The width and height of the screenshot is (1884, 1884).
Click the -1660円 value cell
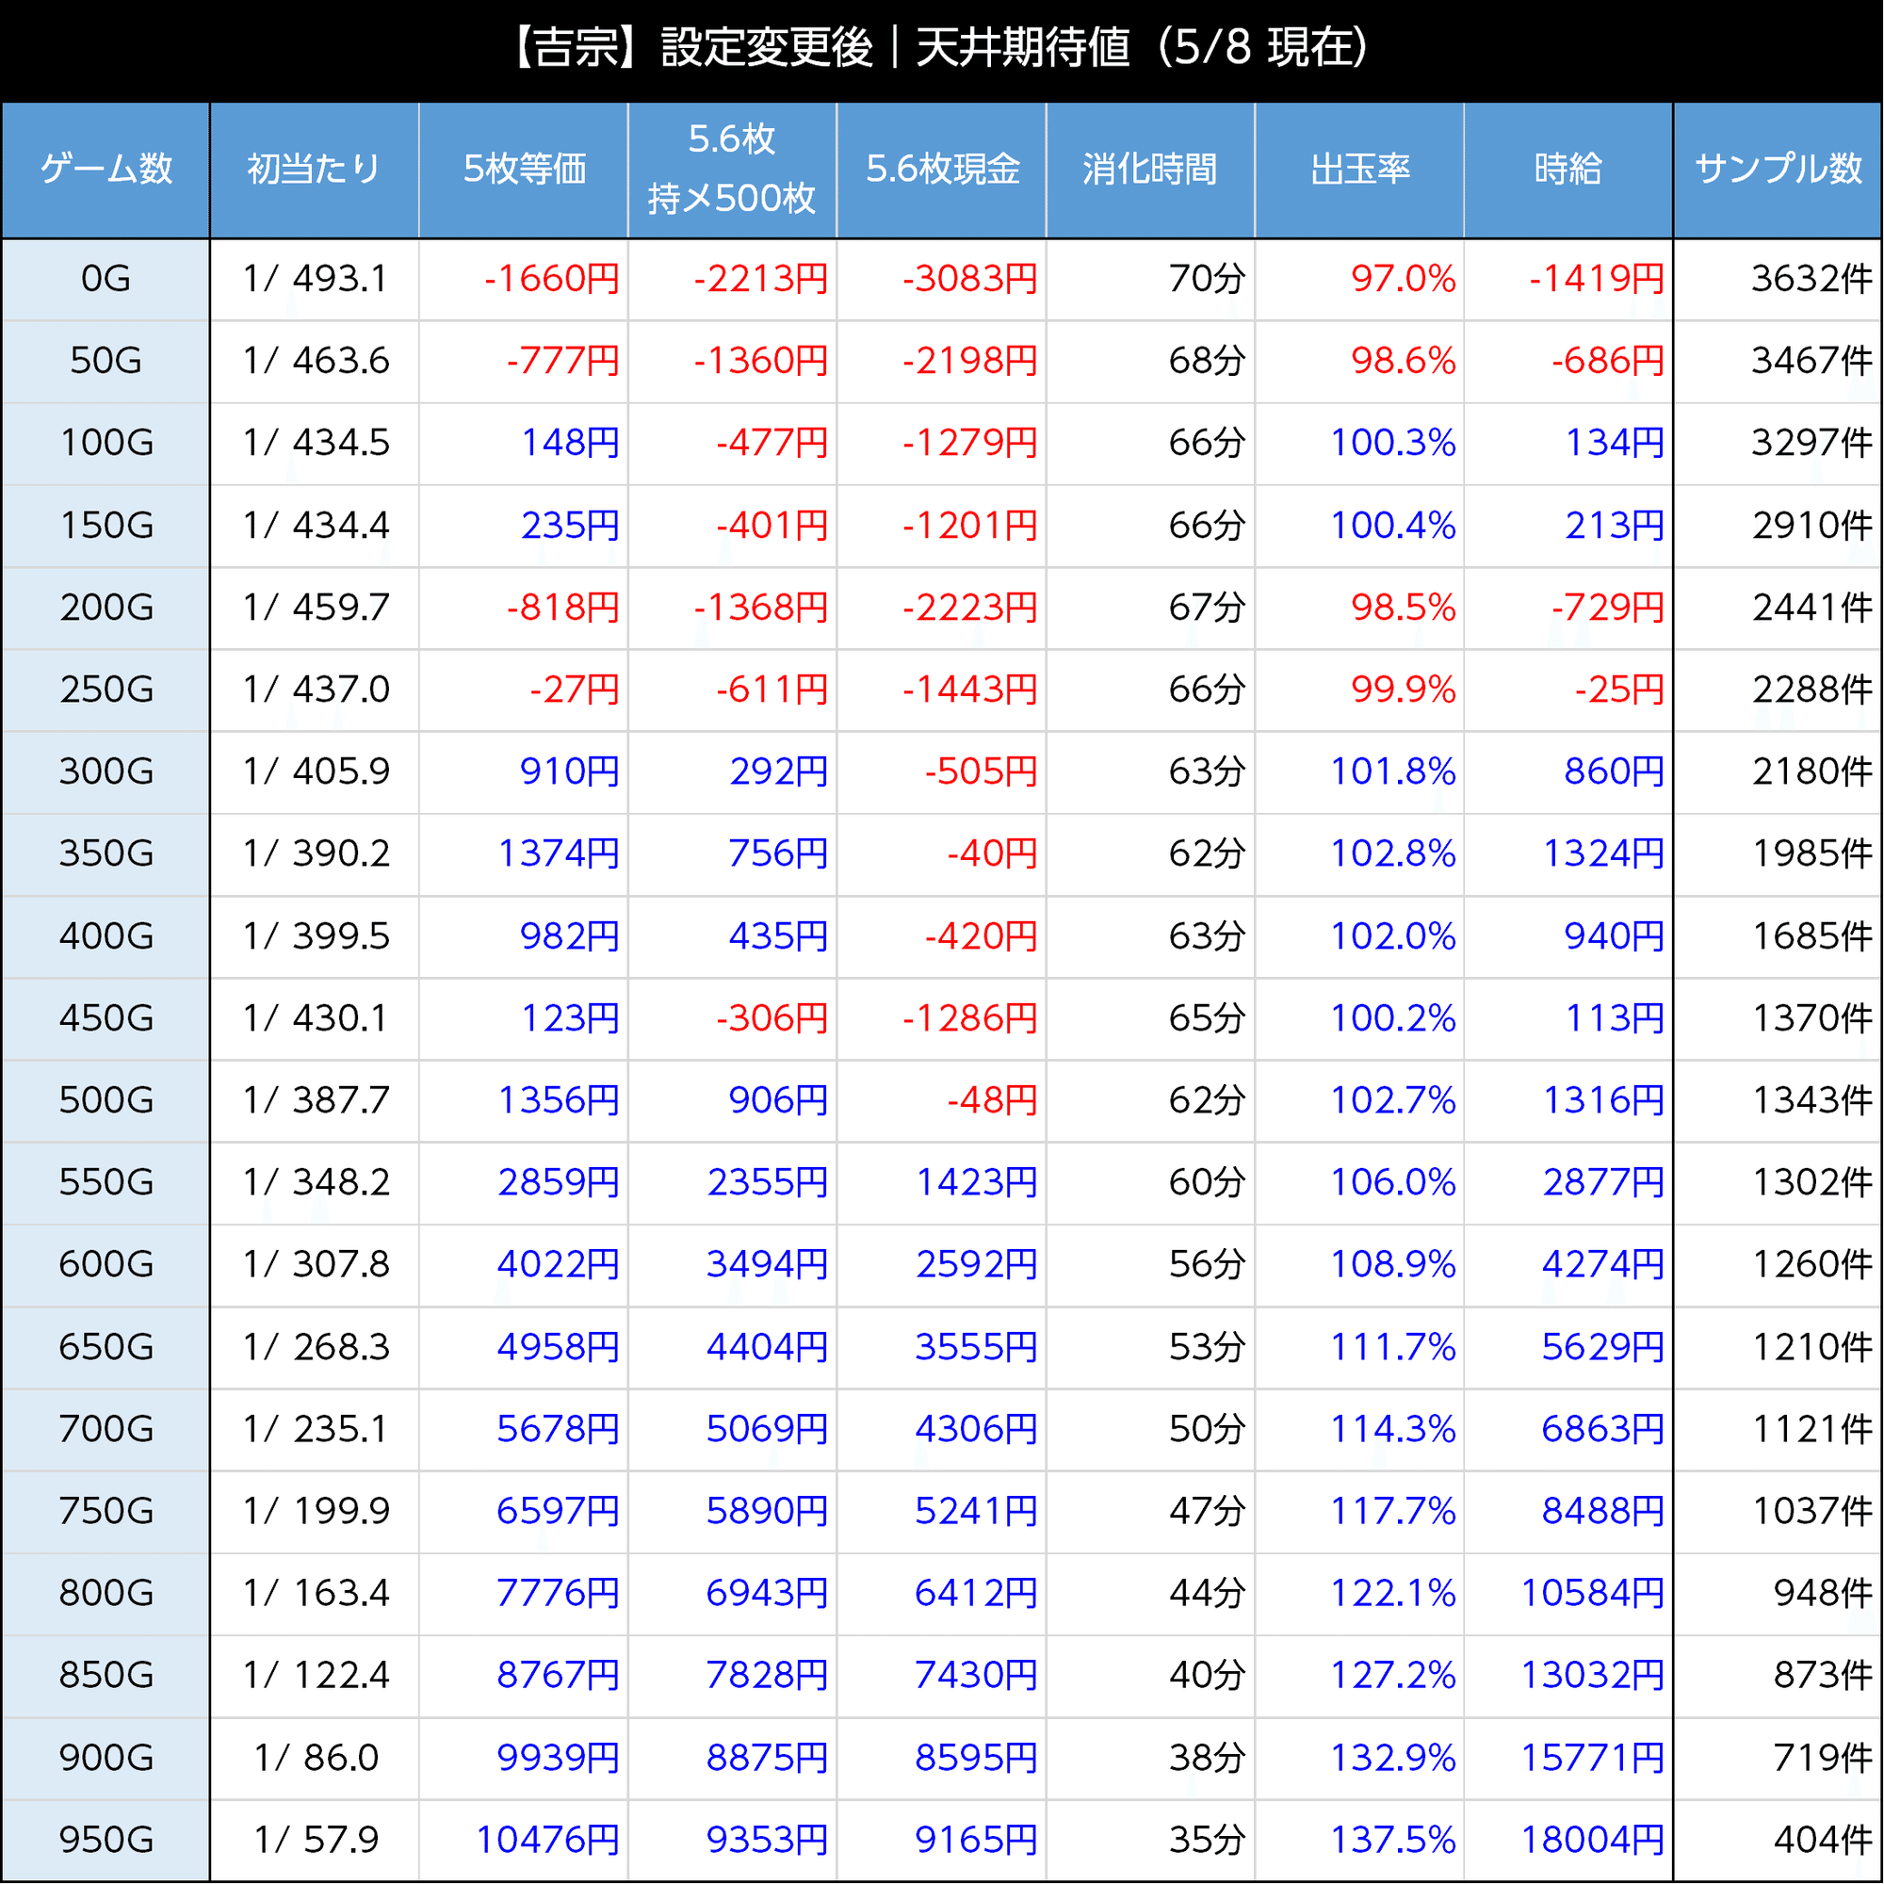[552, 280]
